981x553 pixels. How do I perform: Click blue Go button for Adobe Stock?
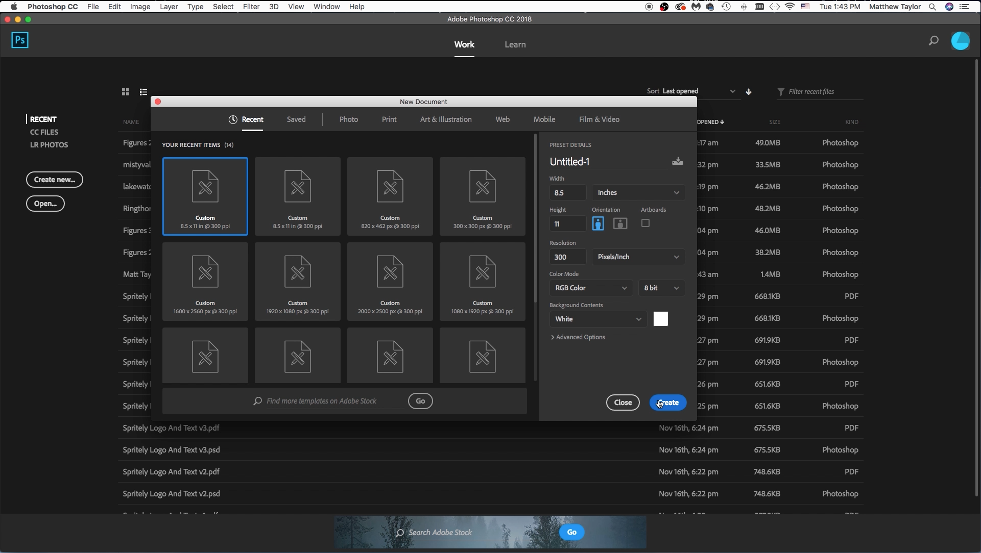pos(572,532)
